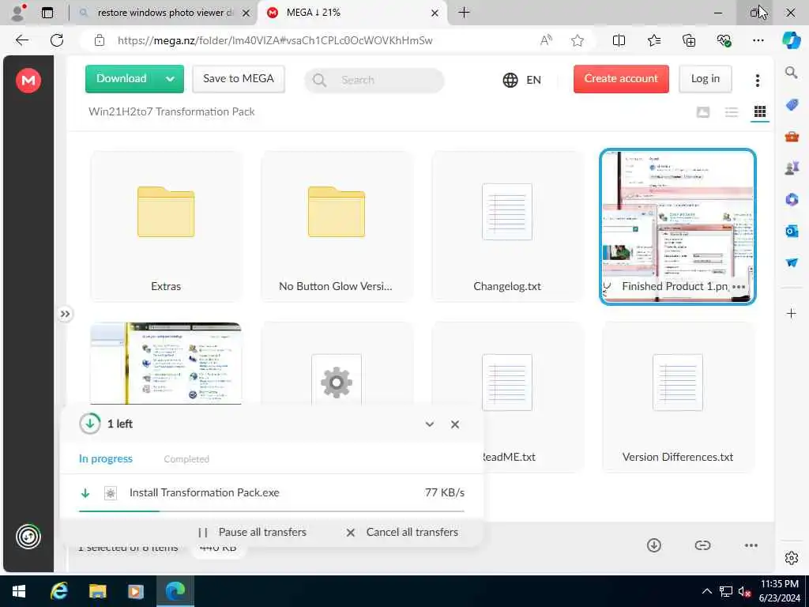Click the site info lock icon
This screenshot has height=607, width=809.
pos(100,40)
